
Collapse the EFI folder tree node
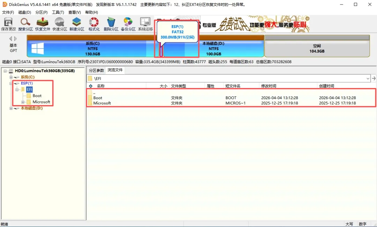[x=17, y=90]
